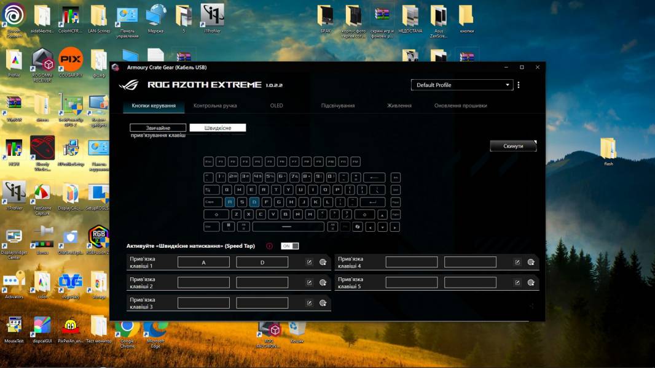655x368 pixels.
Task: Click the edit icon for Прив'язка клавіші 1
Action: pos(310,261)
